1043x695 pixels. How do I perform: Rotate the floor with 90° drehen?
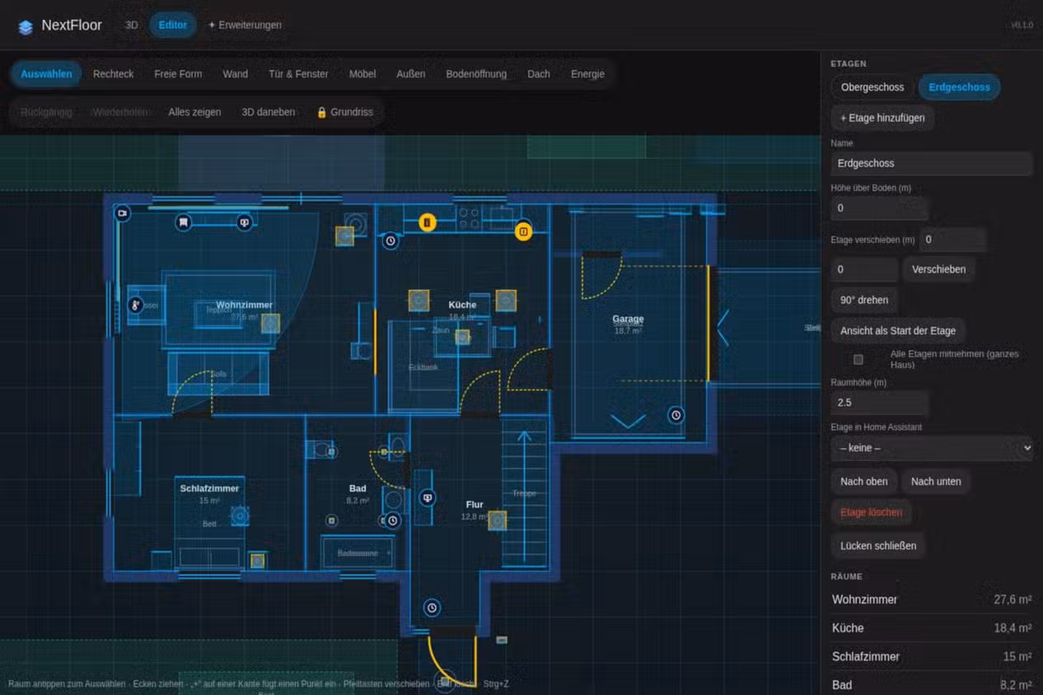tap(864, 300)
